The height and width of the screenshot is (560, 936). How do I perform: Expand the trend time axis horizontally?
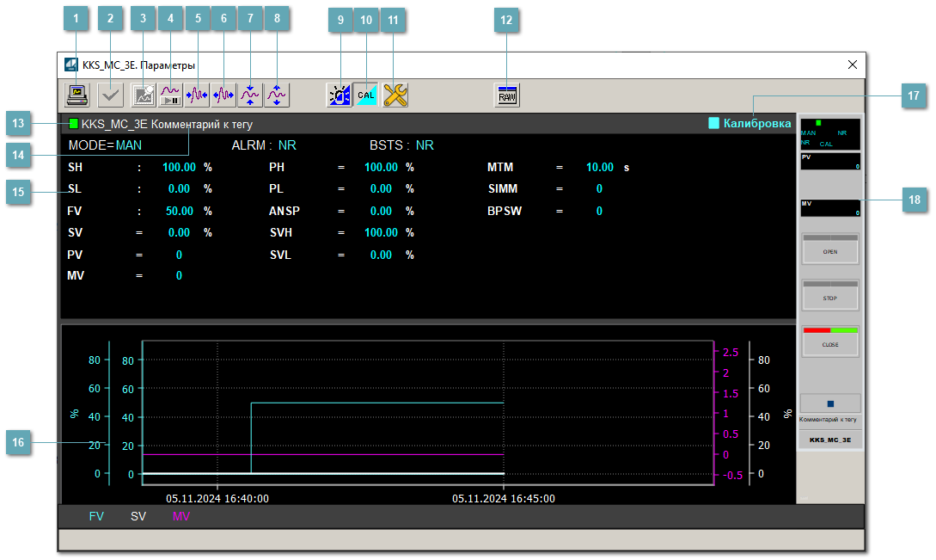click(223, 95)
